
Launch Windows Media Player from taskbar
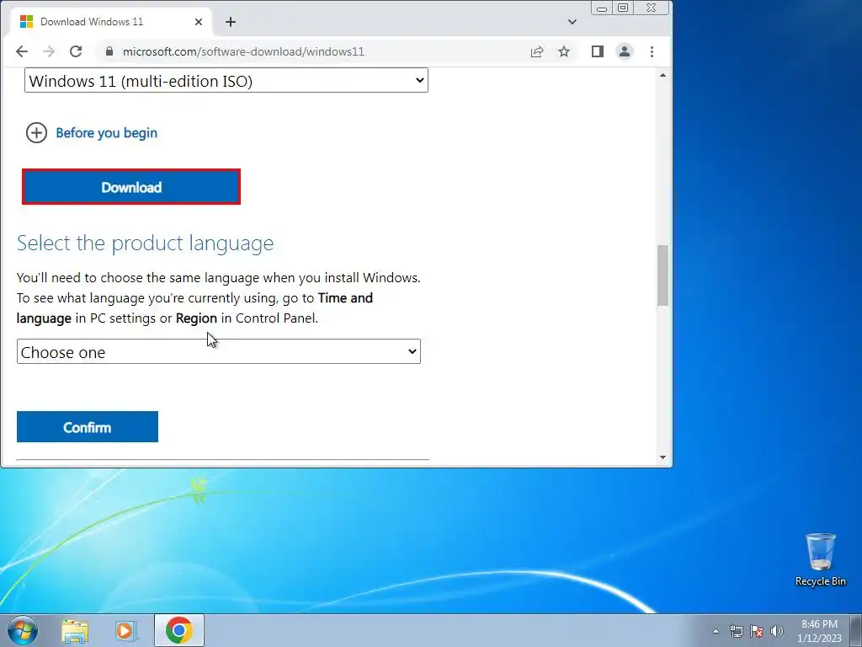click(x=125, y=631)
